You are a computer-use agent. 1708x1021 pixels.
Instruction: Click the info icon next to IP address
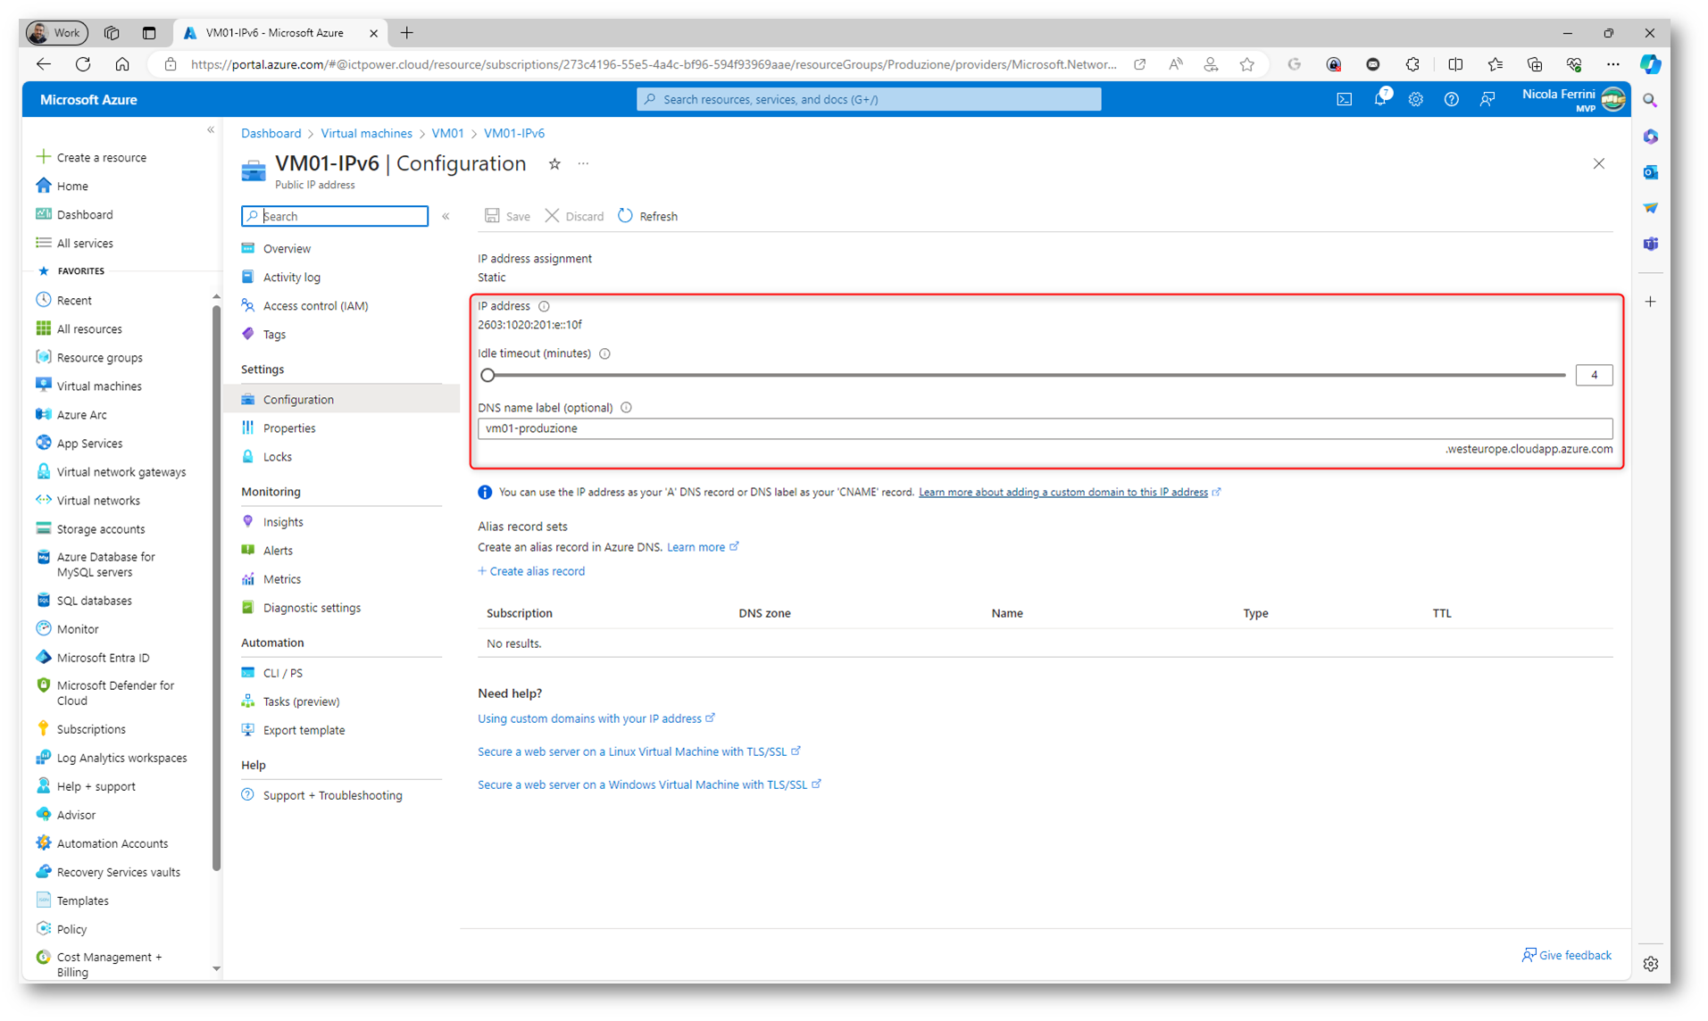pos(544,306)
